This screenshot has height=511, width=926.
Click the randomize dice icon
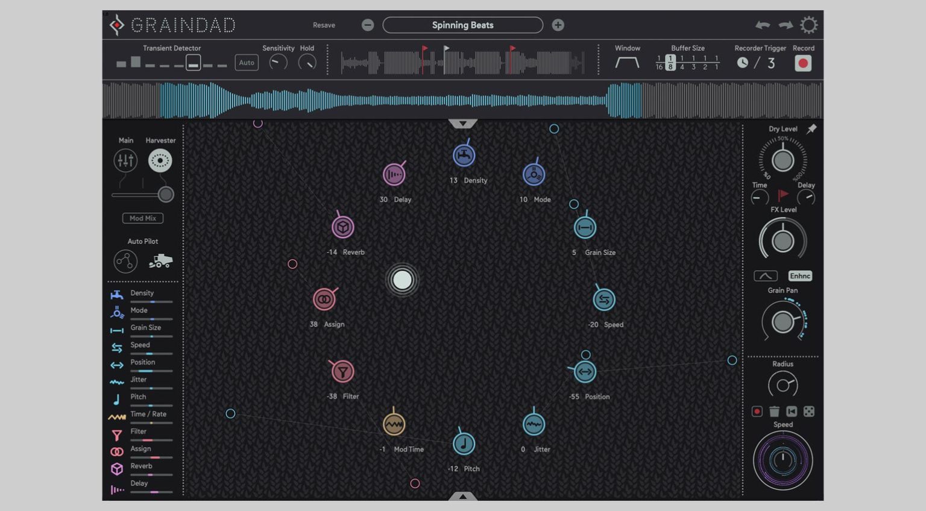tap(809, 412)
